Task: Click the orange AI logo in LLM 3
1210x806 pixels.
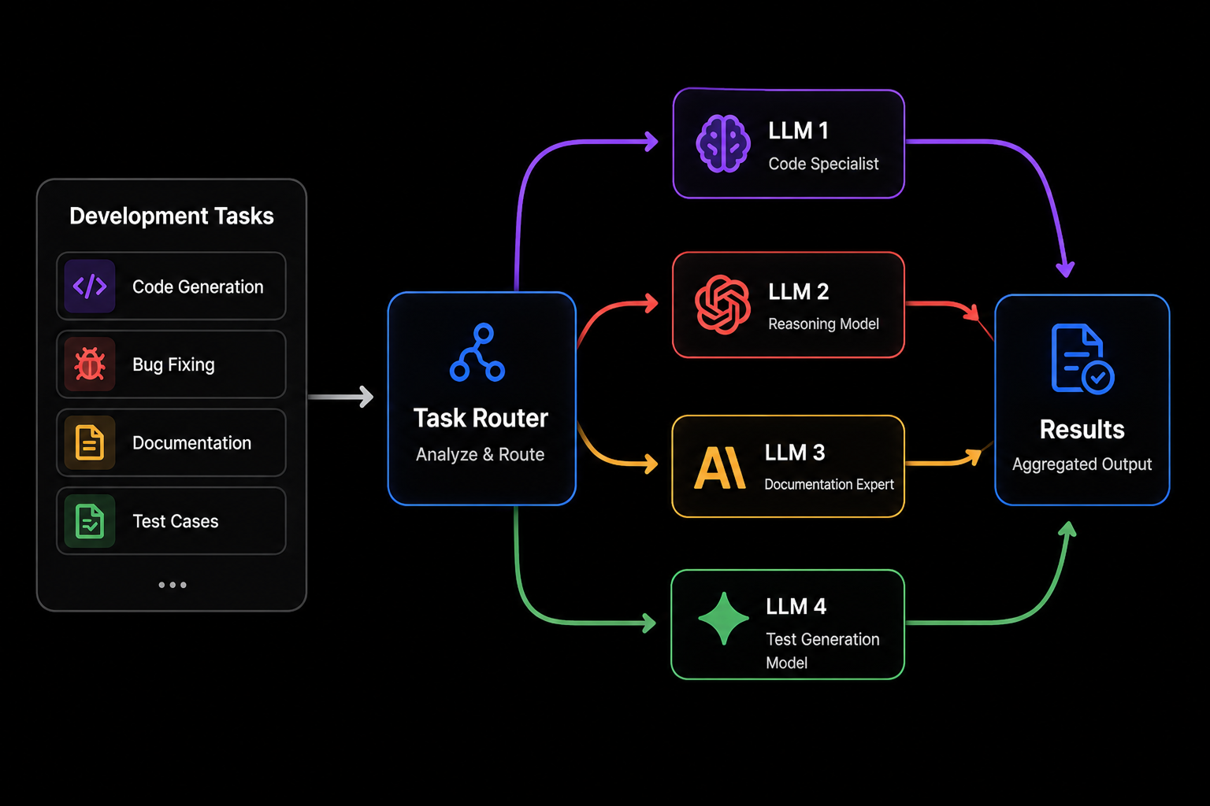Action: (719, 468)
